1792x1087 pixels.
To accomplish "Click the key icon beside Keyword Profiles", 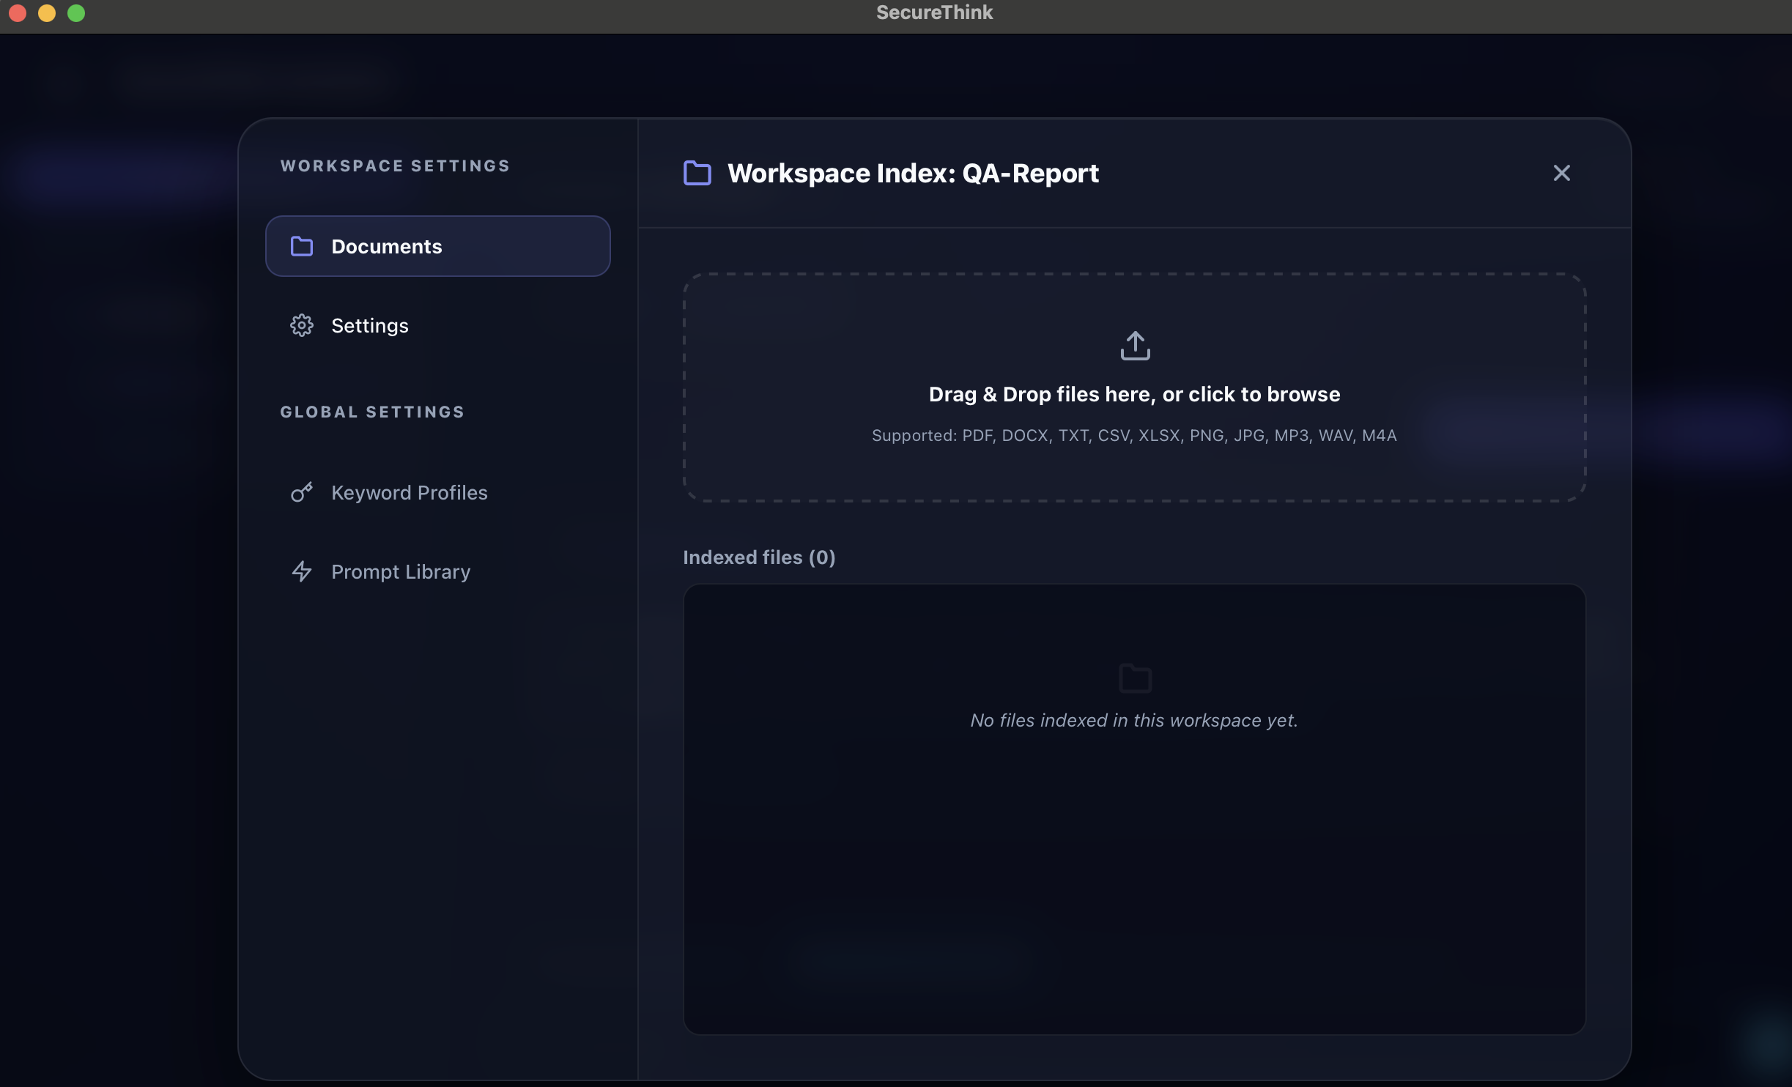I will tap(302, 492).
